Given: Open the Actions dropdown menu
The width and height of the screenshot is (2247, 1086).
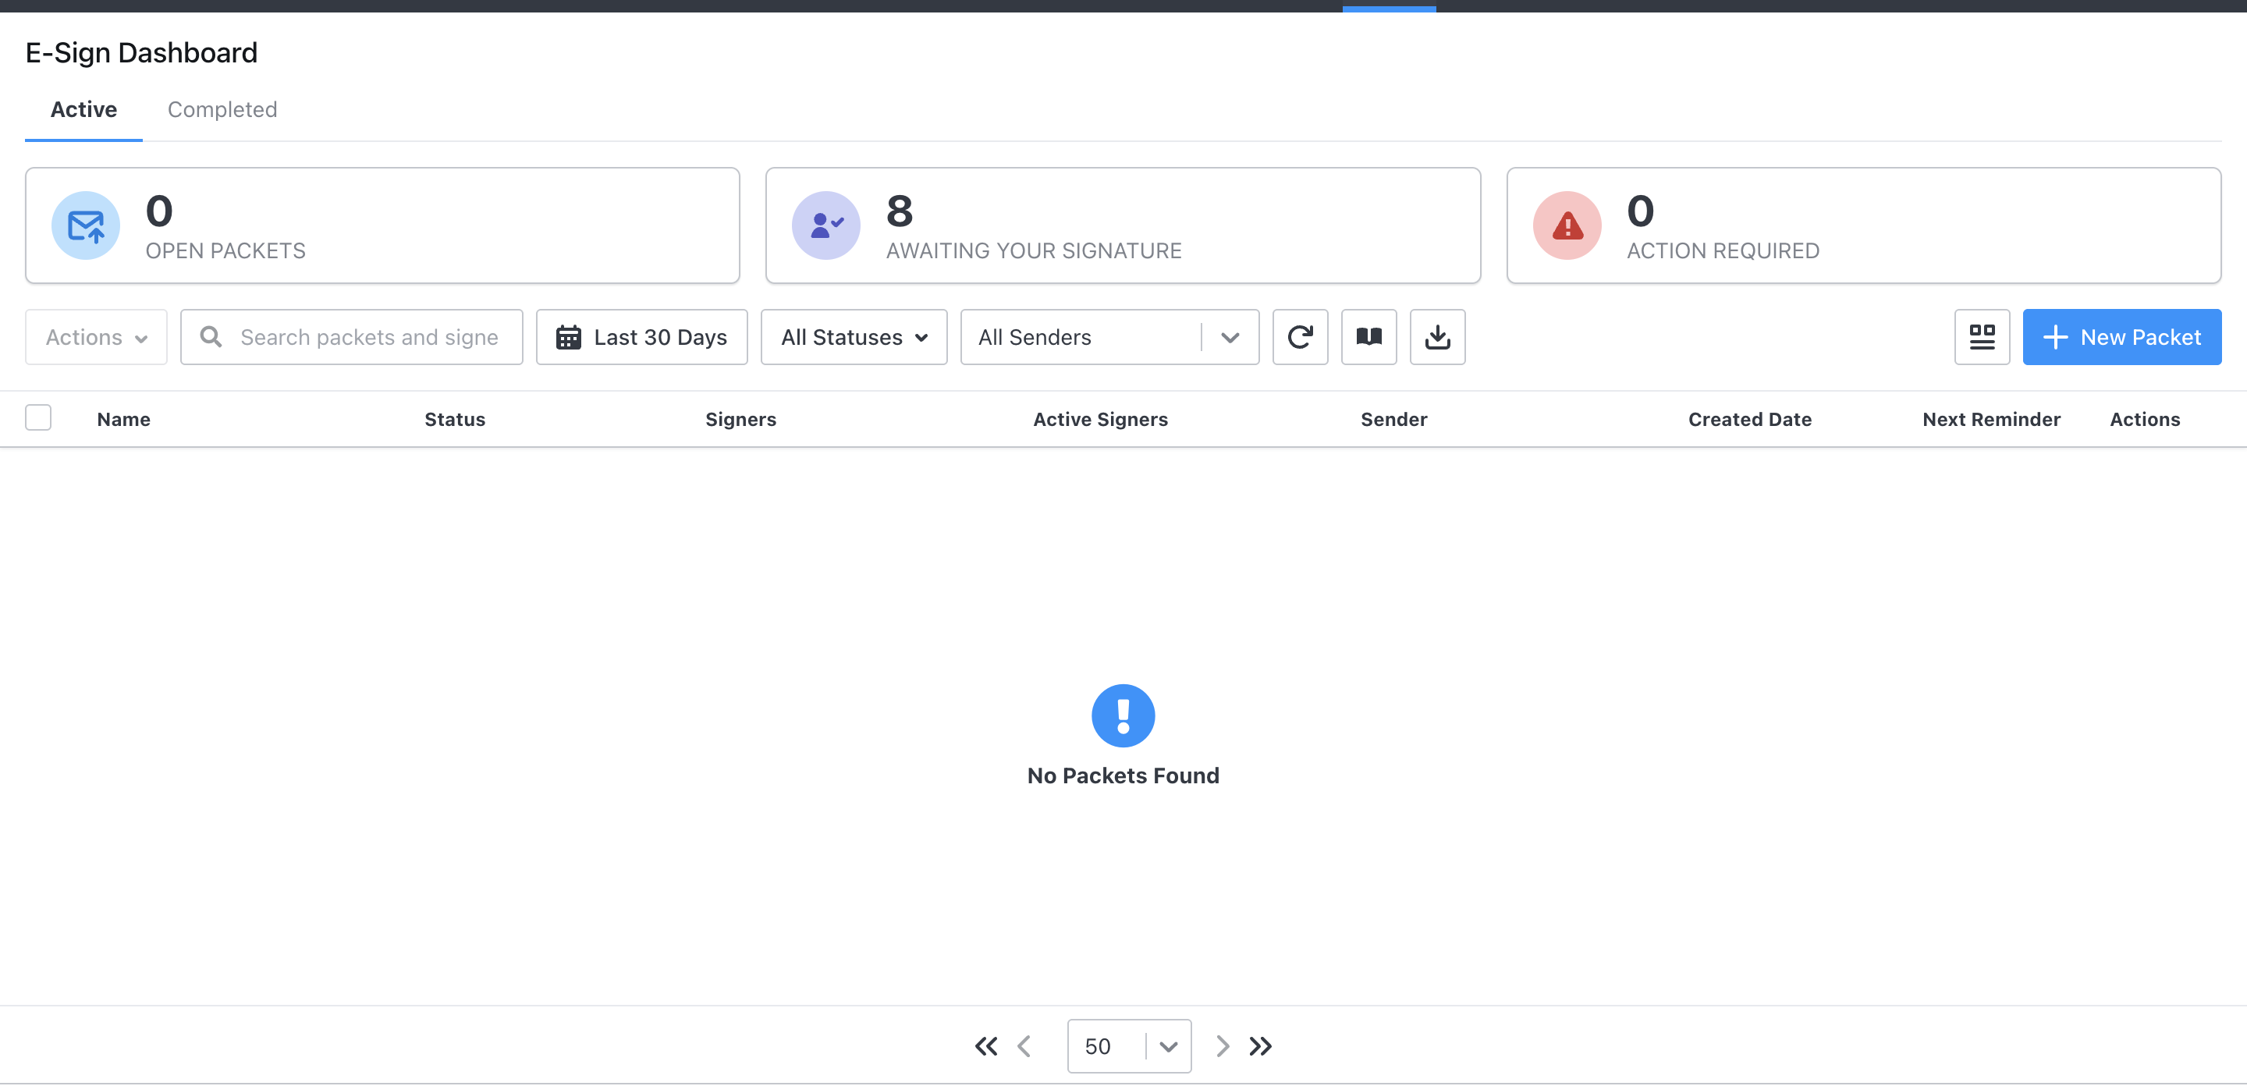Looking at the screenshot, I should click(96, 337).
